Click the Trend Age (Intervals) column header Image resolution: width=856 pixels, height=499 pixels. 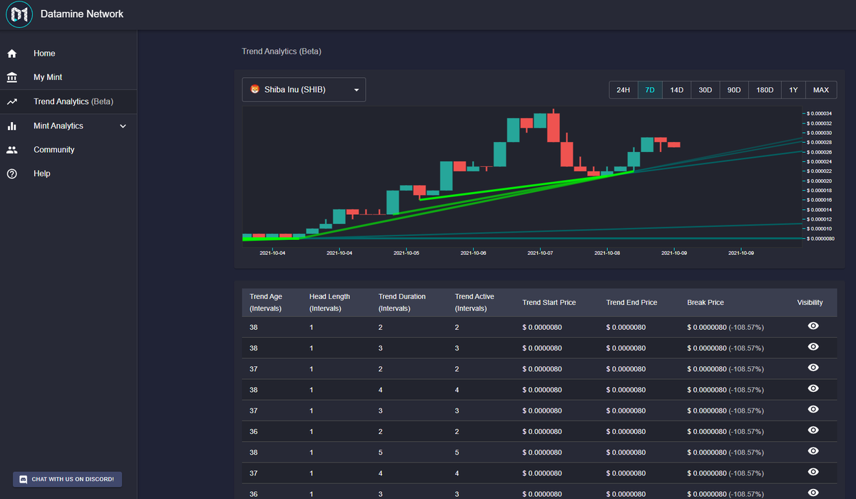click(x=267, y=302)
